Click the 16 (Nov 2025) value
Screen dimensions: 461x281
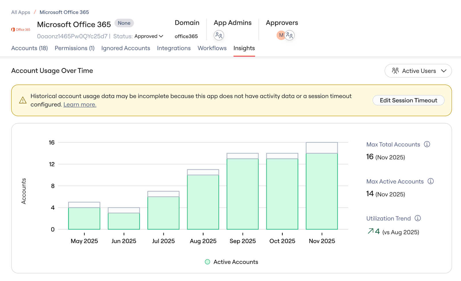click(386, 157)
